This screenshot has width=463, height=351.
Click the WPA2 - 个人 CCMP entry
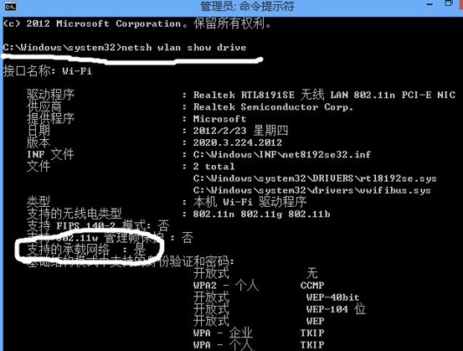(x=259, y=286)
